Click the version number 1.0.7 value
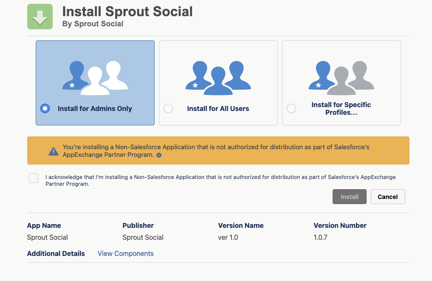The width and height of the screenshot is (432, 281). pyautogui.click(x=320, y=237)
